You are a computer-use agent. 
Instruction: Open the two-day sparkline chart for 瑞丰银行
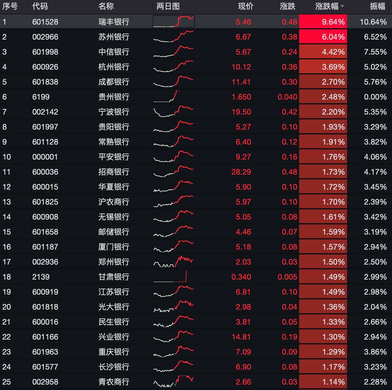coord(174,22)
